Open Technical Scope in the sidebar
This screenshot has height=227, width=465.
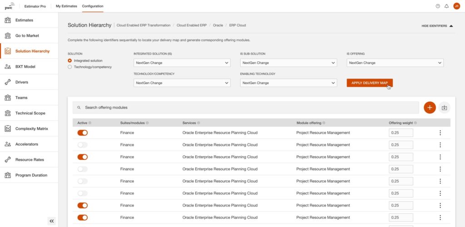tap(29, 113)
